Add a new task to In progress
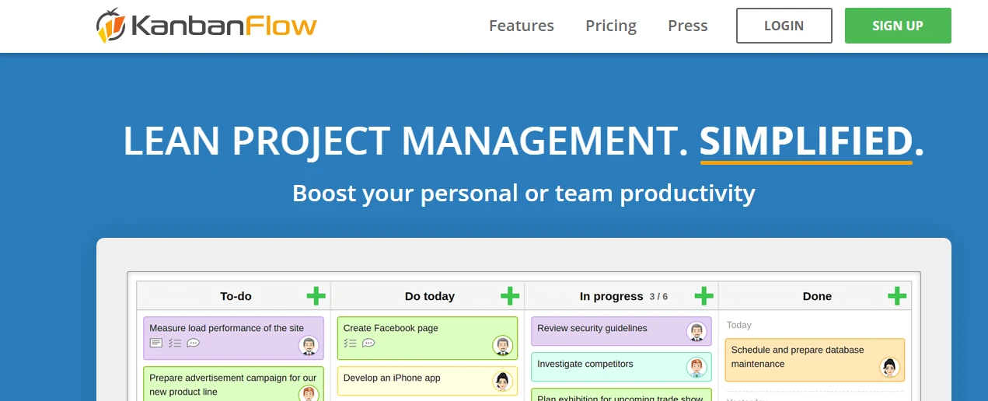988x401 pixels. coord(703,296)
